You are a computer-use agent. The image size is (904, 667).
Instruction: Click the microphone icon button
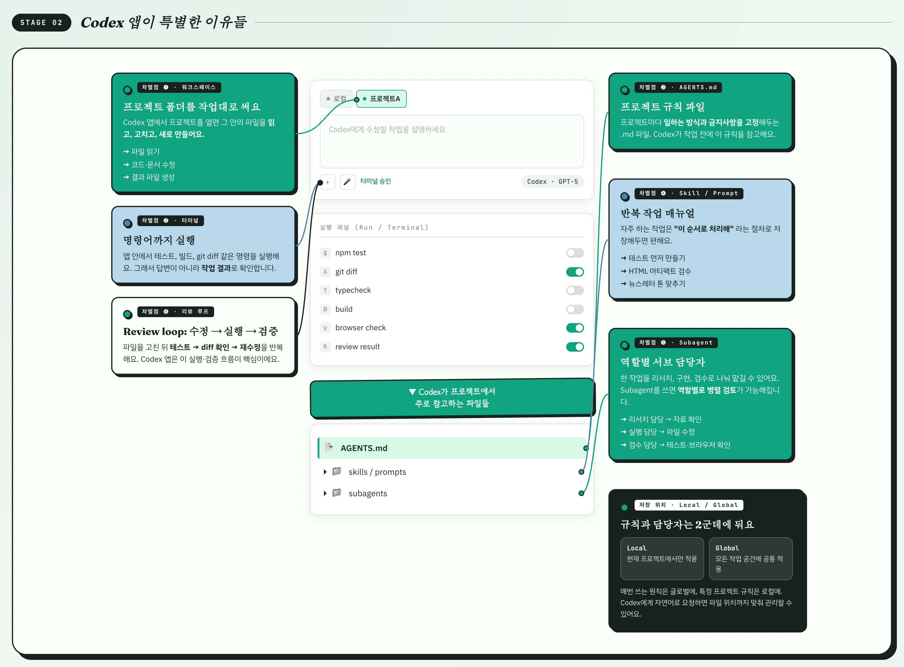point(347,182)
